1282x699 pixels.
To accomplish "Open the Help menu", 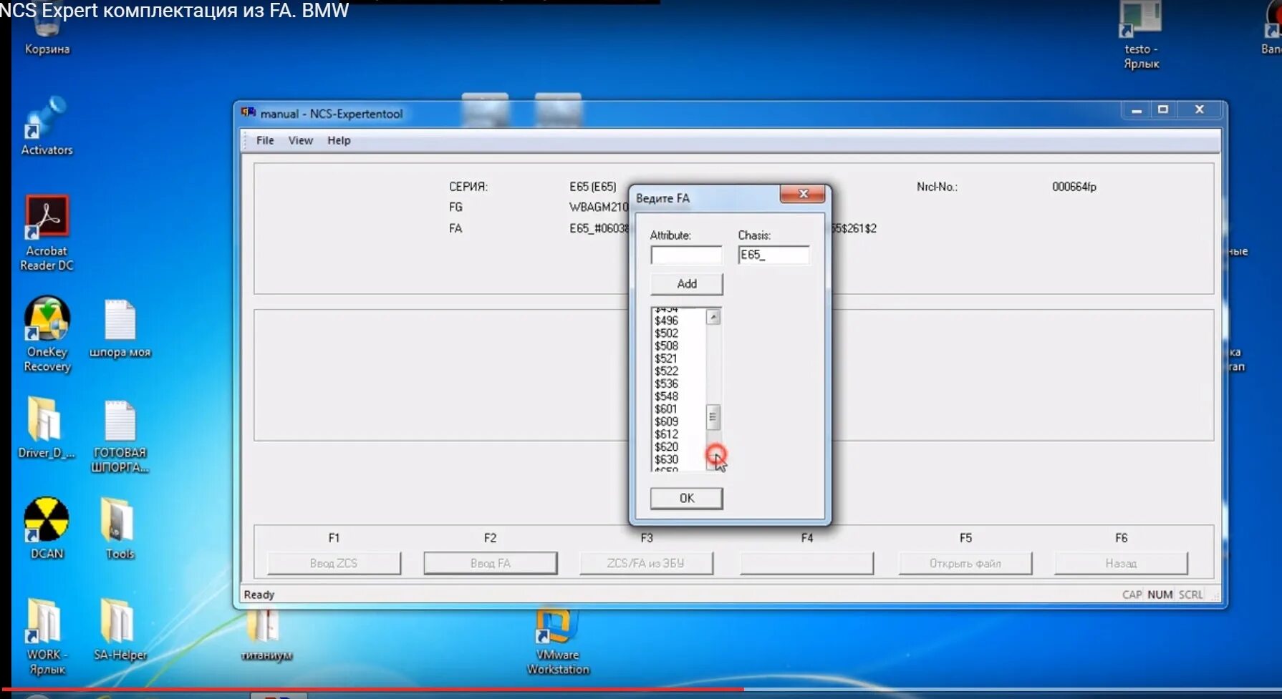I will point(339,140).
